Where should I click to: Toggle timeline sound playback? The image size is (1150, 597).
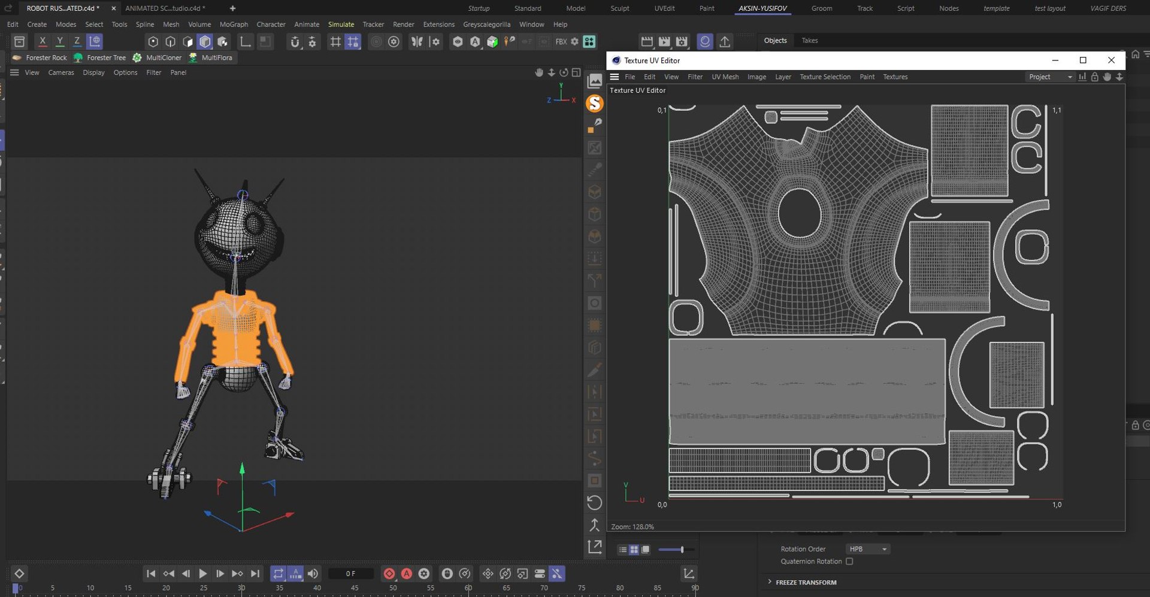313,574
